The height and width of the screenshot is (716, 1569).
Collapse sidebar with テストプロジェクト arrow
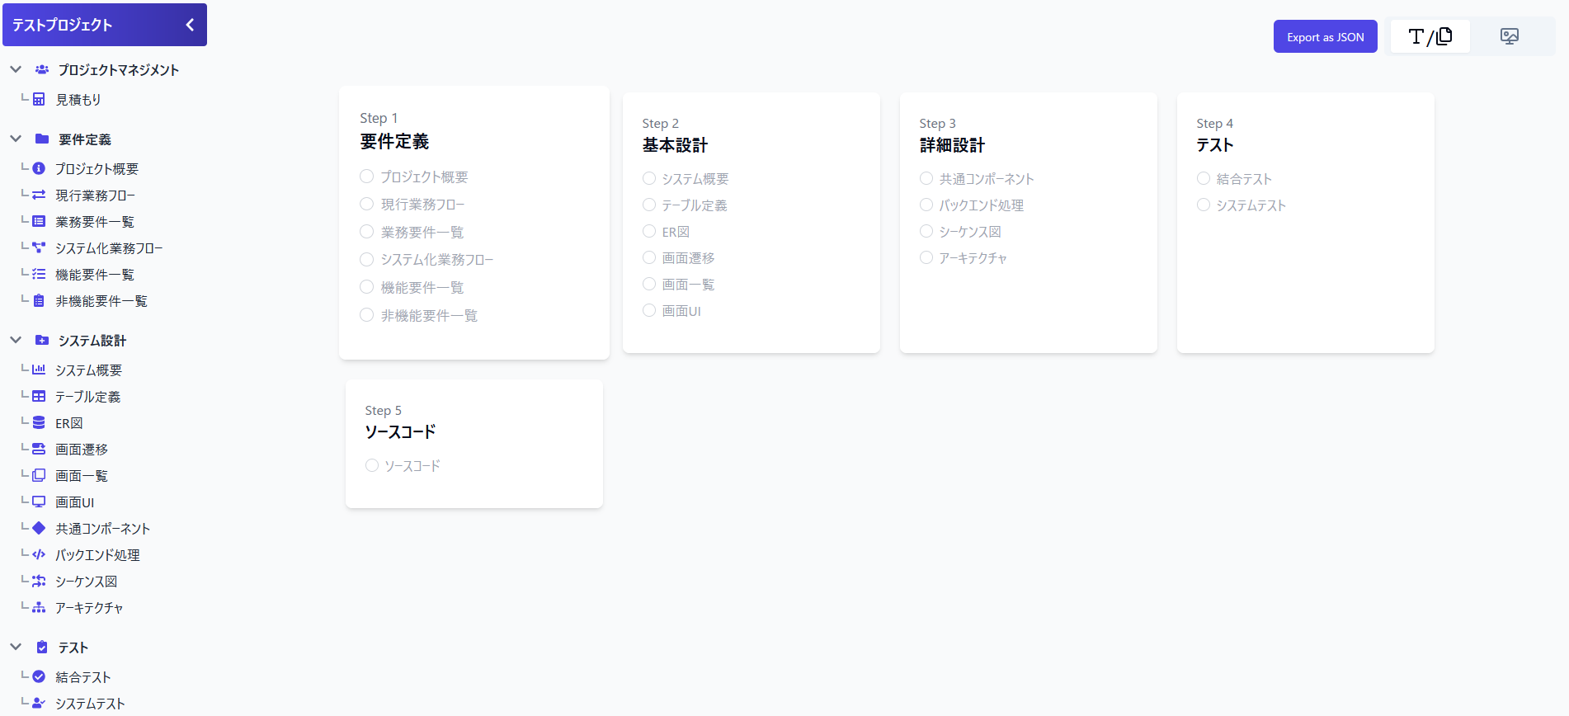[x=190, y=25]
